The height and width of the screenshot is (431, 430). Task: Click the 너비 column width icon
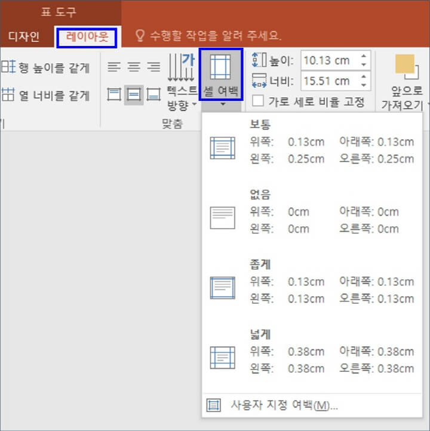click(259, 81)
